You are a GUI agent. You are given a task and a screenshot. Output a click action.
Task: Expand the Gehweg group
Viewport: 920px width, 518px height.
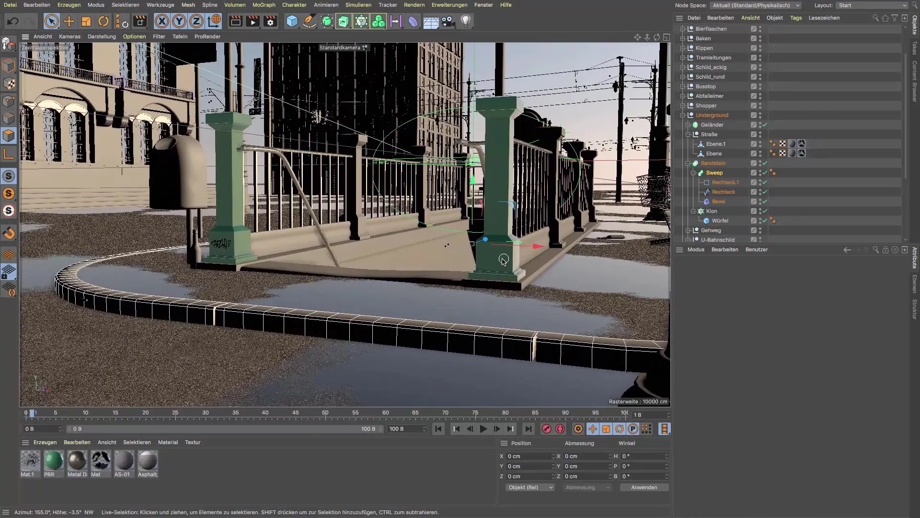pyautogui.click(x=688, y=230)
